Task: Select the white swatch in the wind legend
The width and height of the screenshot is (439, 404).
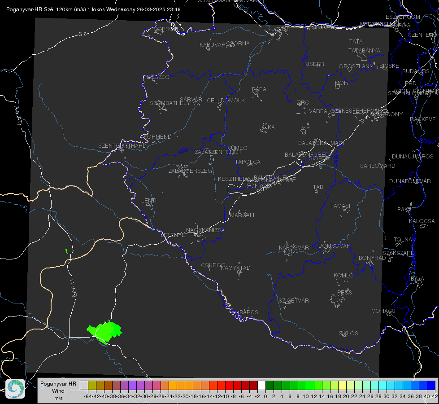Action: click(x=261, y=385)
